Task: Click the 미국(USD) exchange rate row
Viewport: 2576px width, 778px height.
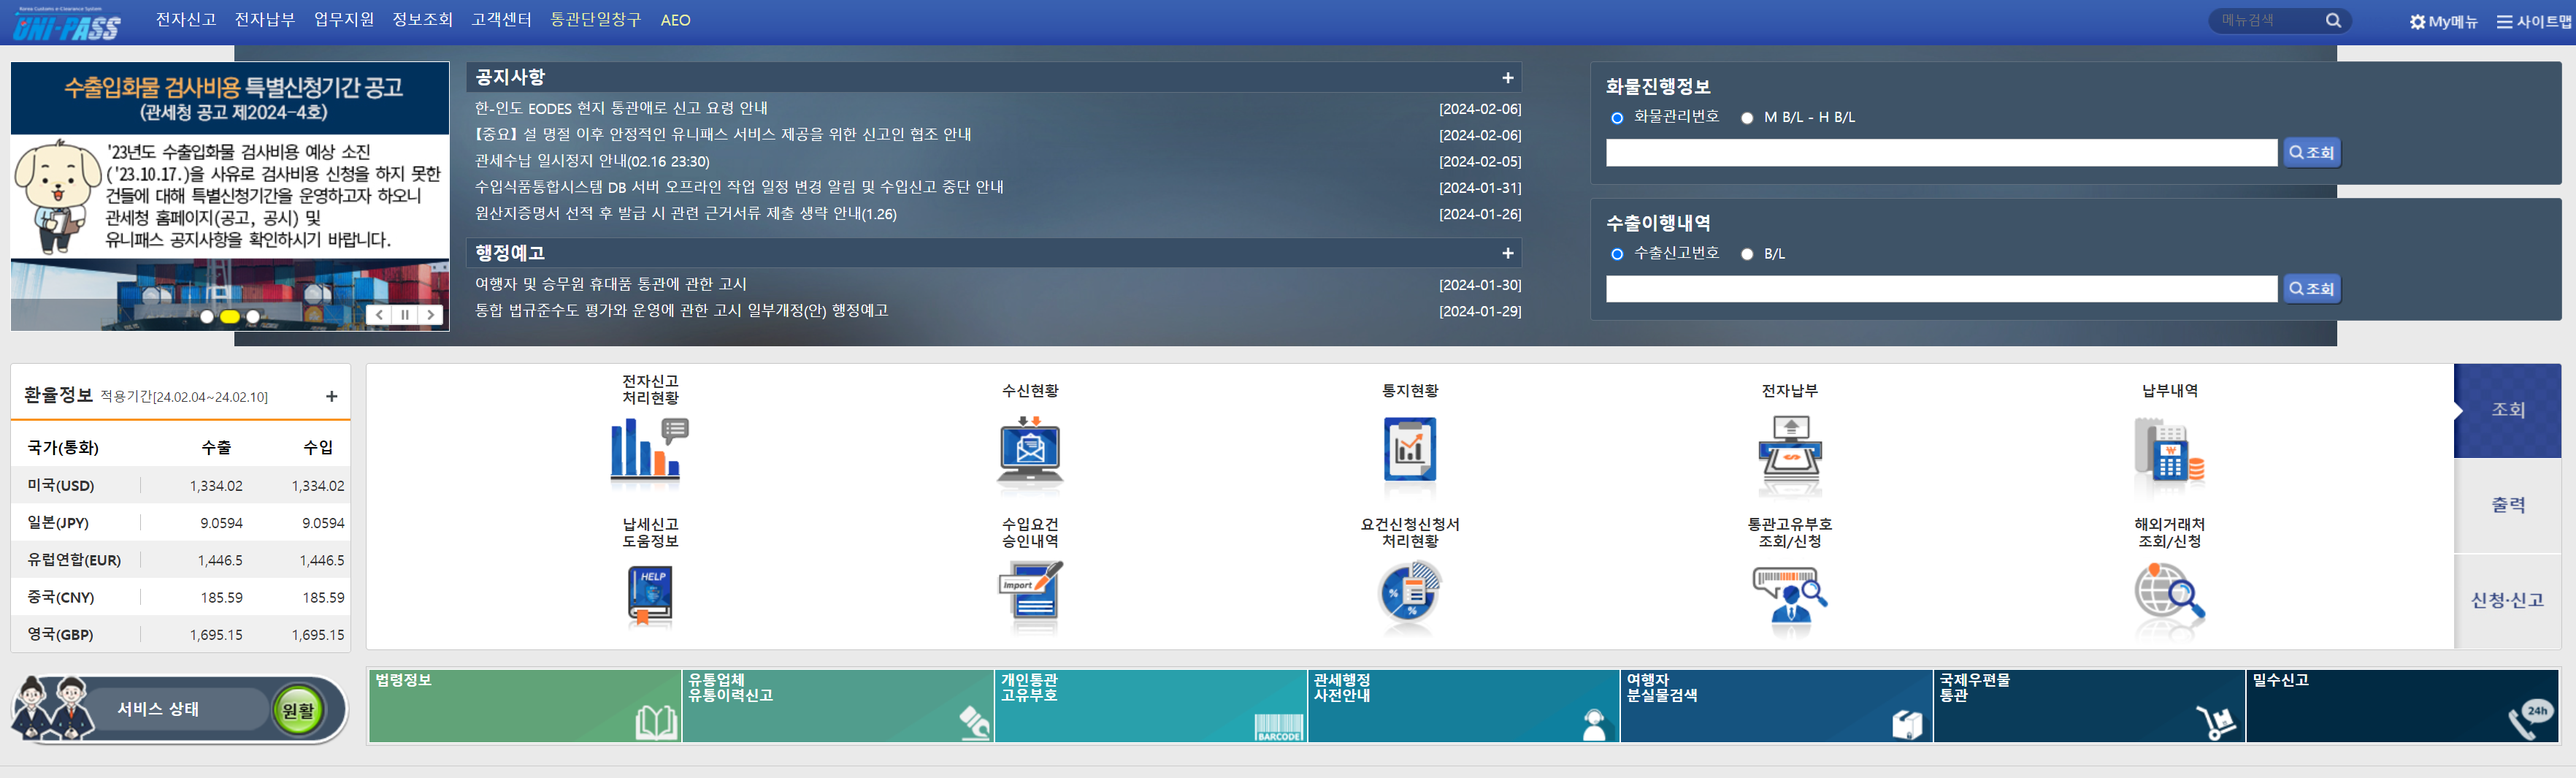Action: click(x=181, y=486)
